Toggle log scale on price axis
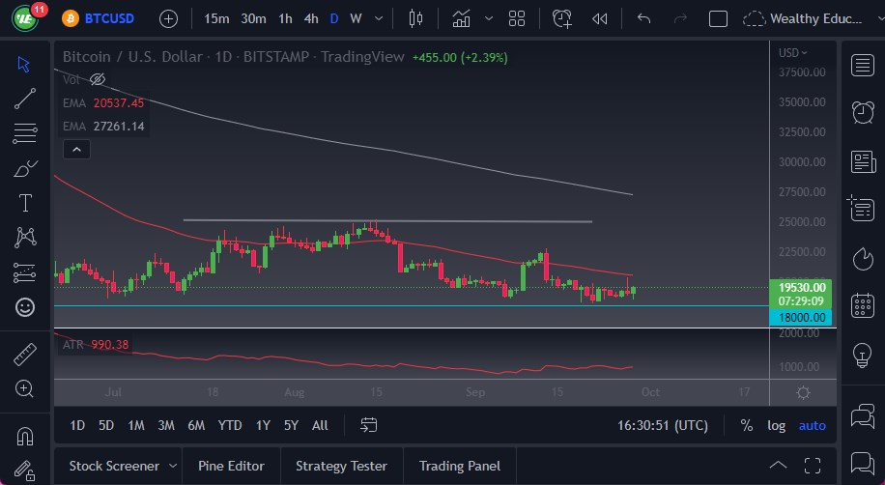This screenshot has width=885, height=485. [776, 425]
